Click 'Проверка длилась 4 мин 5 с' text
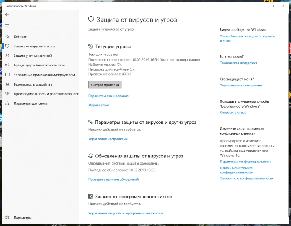This screenshot has height=226, width=291. tap(111, 69)
